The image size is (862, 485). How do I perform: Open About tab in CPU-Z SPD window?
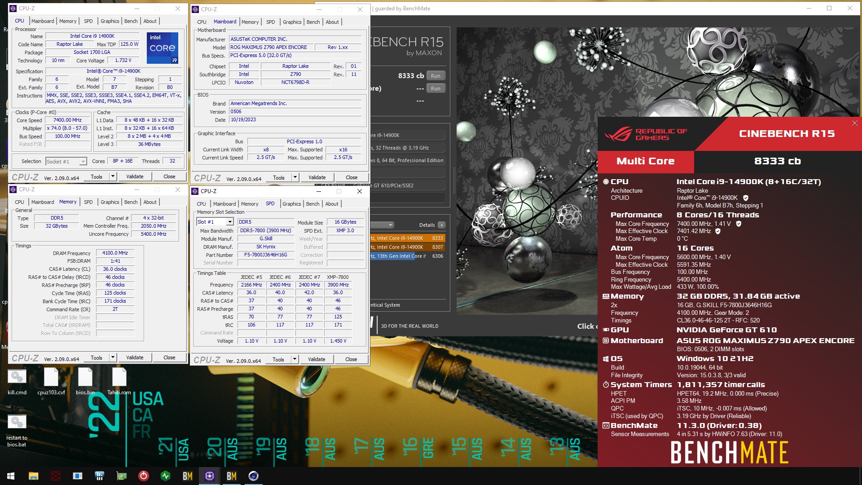tap(332, 204)
